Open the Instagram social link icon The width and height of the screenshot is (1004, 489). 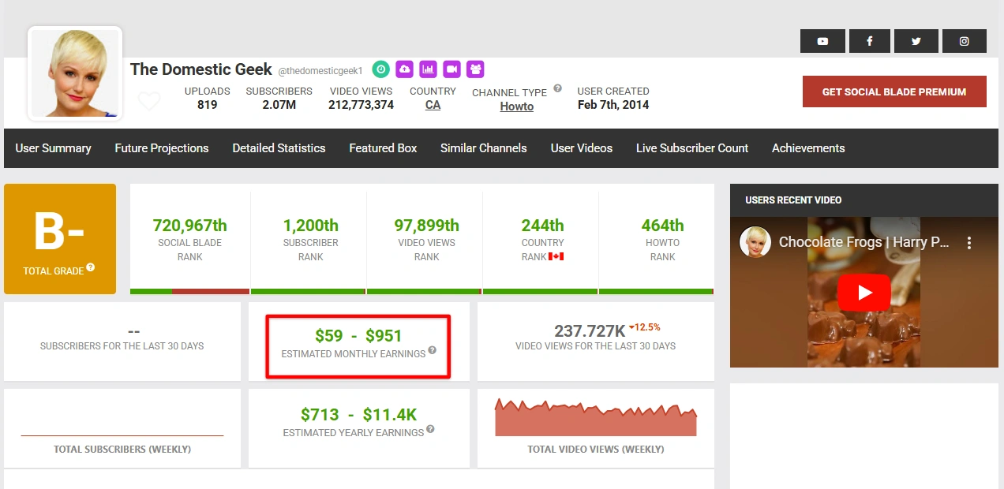pyautogui.click(x=964, y=41)
